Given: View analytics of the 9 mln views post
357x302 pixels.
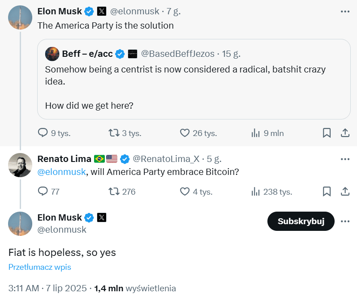Looking at the screenshot, I should (x=256, y=133).
